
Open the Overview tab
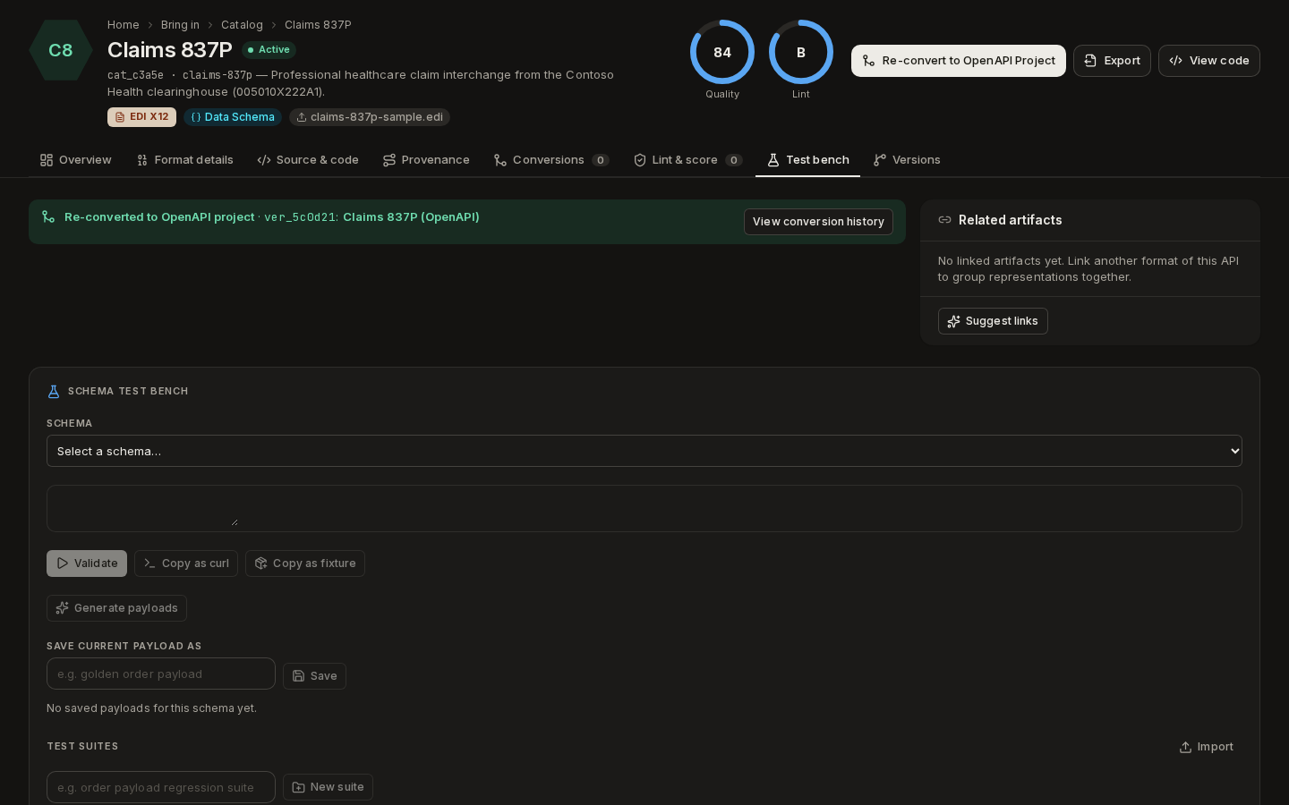click(x=76, y=160)
